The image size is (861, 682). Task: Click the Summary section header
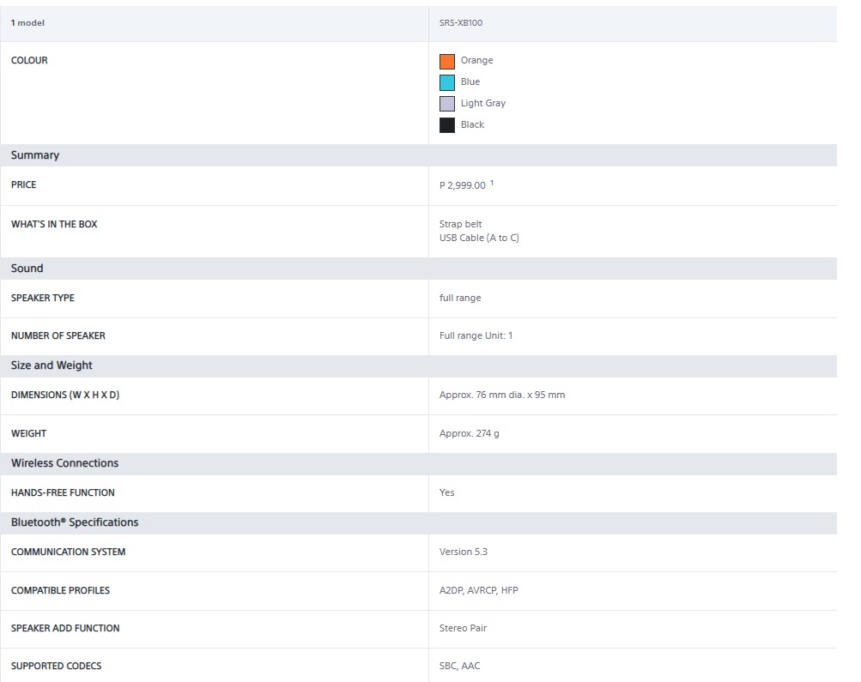click(418, 155)
